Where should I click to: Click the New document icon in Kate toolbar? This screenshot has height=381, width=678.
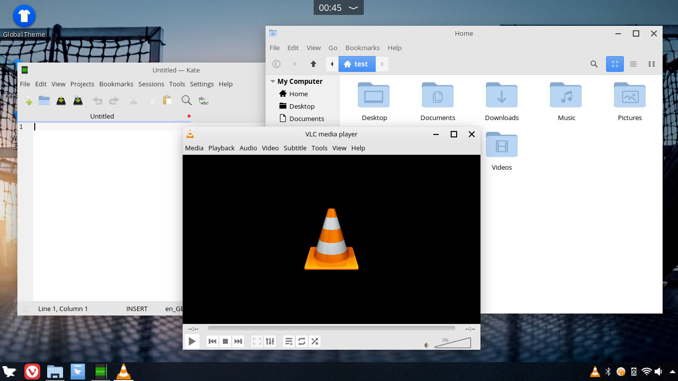coord(29,101)
